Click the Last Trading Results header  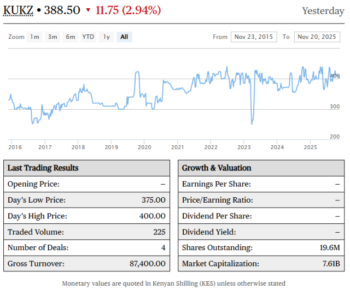tap(43, 168)
